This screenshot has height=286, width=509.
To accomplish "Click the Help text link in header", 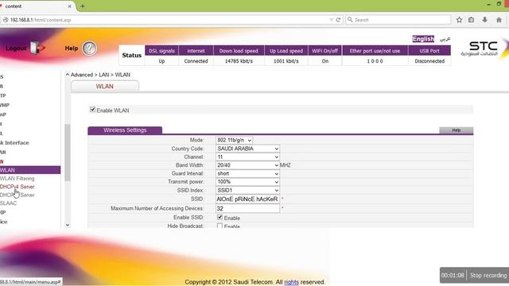I will (x=72, y=48).
